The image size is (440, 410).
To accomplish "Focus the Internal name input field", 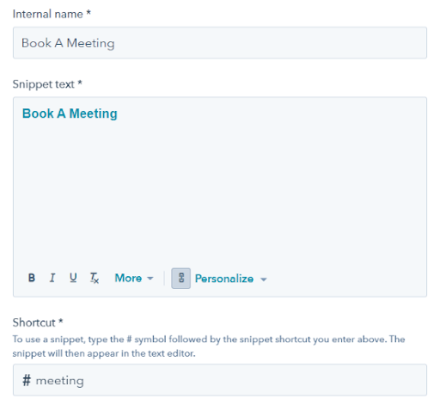I will pos(220,43).
